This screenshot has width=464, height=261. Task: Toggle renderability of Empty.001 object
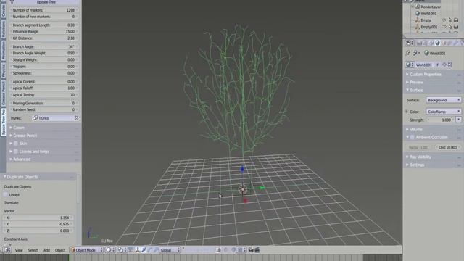point(456,27)
